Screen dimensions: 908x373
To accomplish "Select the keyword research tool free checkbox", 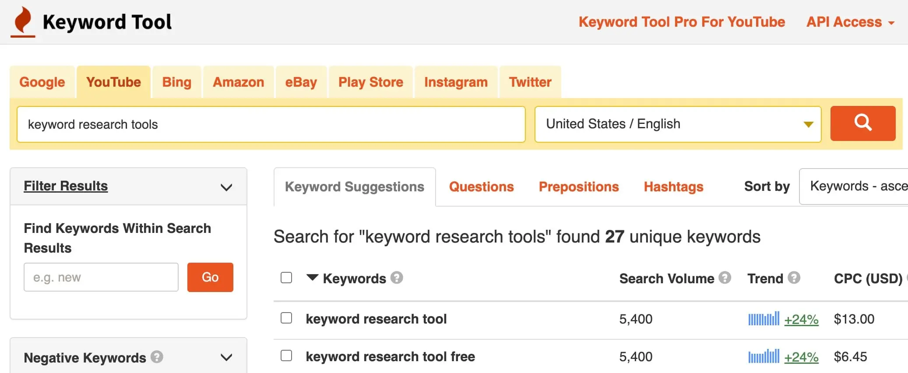I will pos(286,355).
